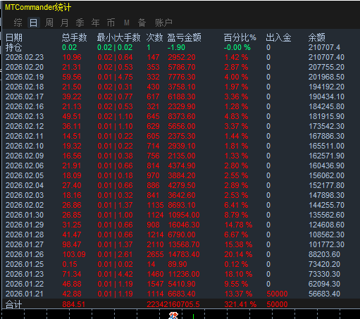360x319 pixels.
Task: Click the MTCommander统计 panel title
Action: click(38, 7)
